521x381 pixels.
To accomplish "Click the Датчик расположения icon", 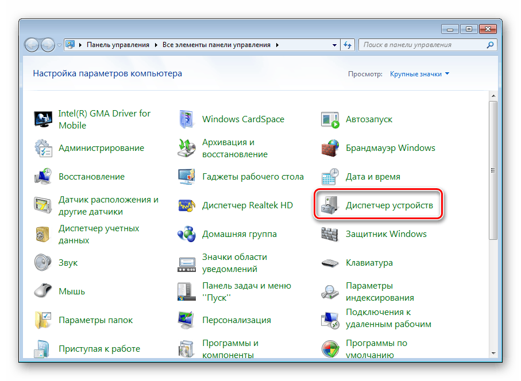I will point(43,205).
